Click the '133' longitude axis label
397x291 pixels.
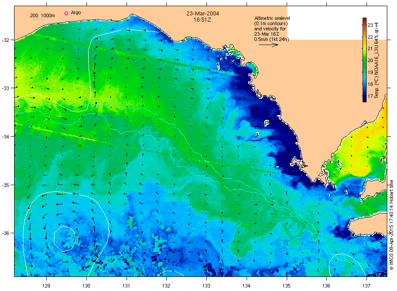(206, 286)
